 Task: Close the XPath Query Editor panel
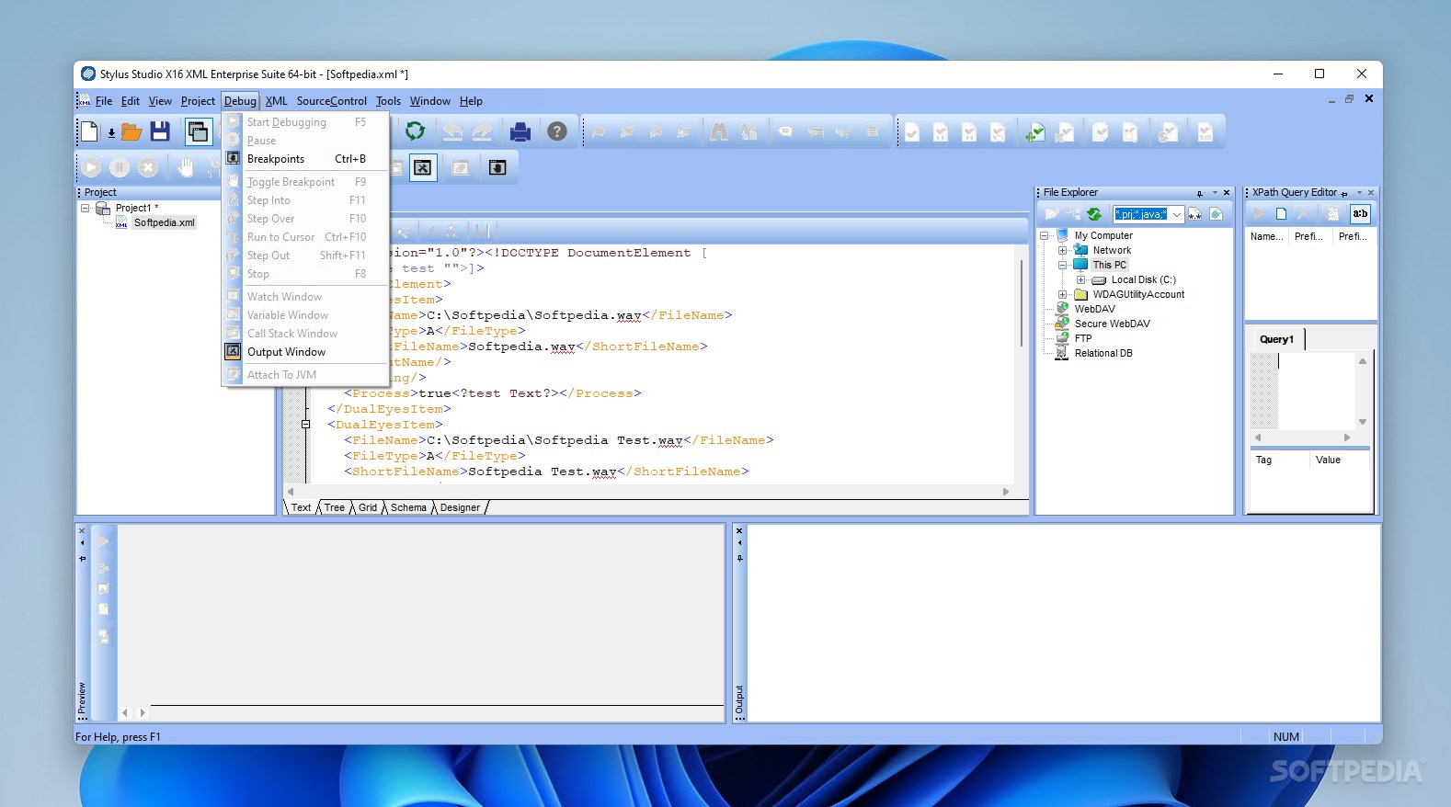tap(1371, 193)
